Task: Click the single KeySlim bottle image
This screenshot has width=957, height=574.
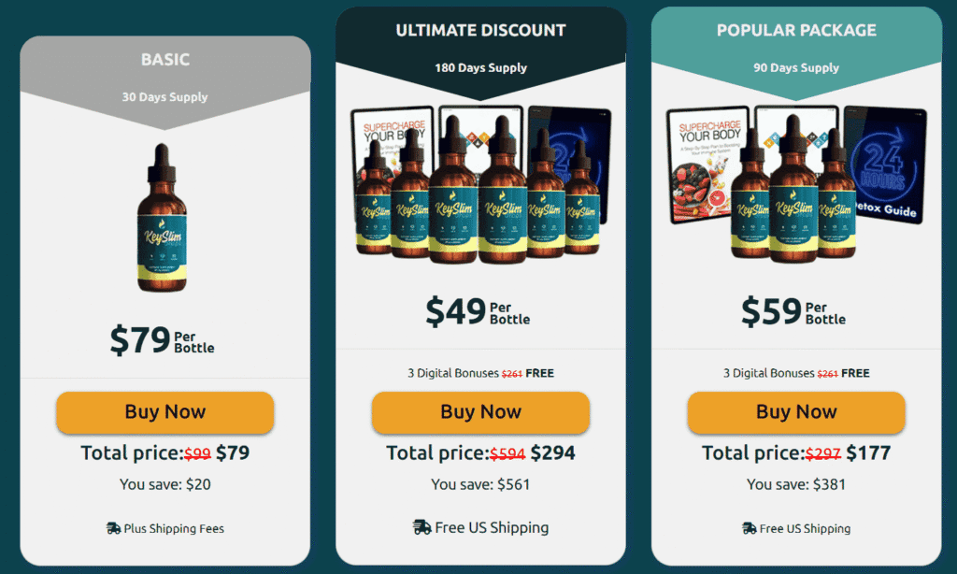Action: coord(162,218)
